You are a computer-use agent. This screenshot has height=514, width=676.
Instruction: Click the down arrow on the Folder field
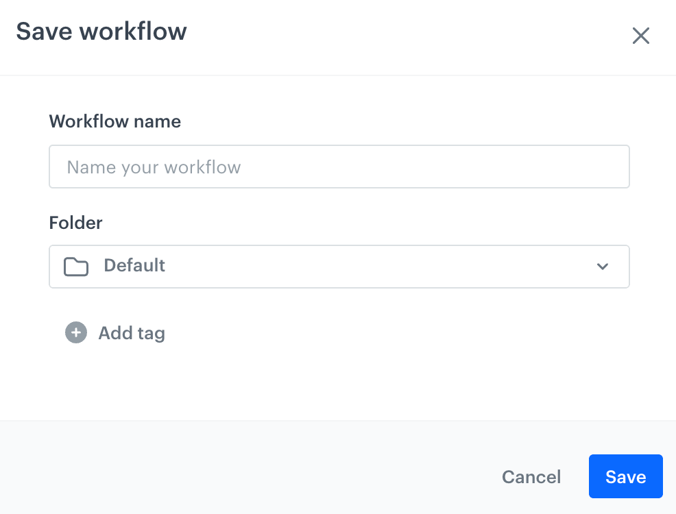602,267
